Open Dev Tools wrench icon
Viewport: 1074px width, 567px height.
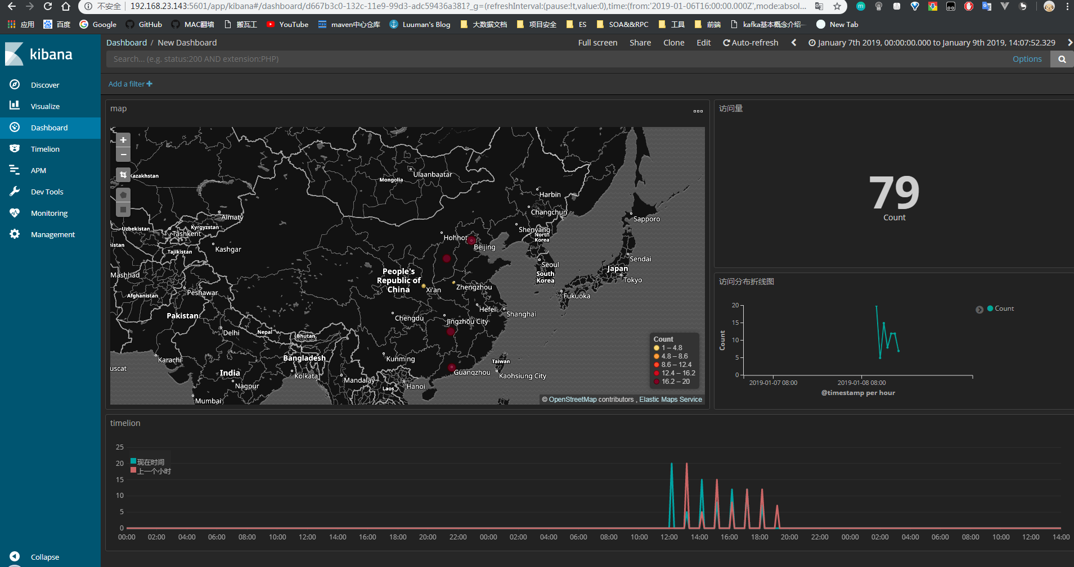(x=15, y=192)
